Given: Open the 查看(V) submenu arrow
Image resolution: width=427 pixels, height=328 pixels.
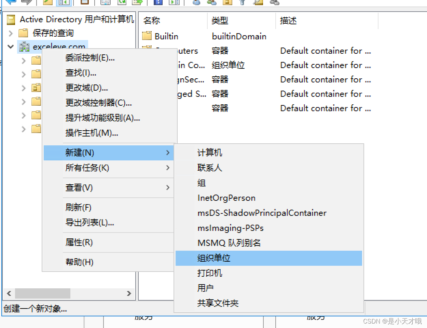Looking at the screenshot, I should point(167,187).
